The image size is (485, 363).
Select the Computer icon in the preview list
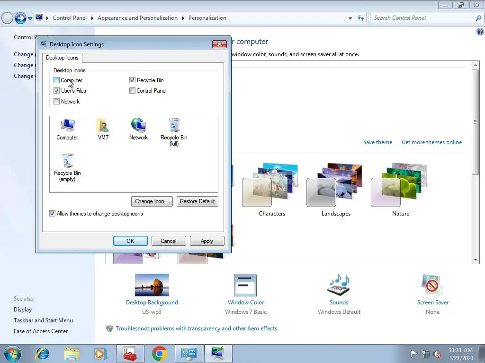click(x=67, y=130)
